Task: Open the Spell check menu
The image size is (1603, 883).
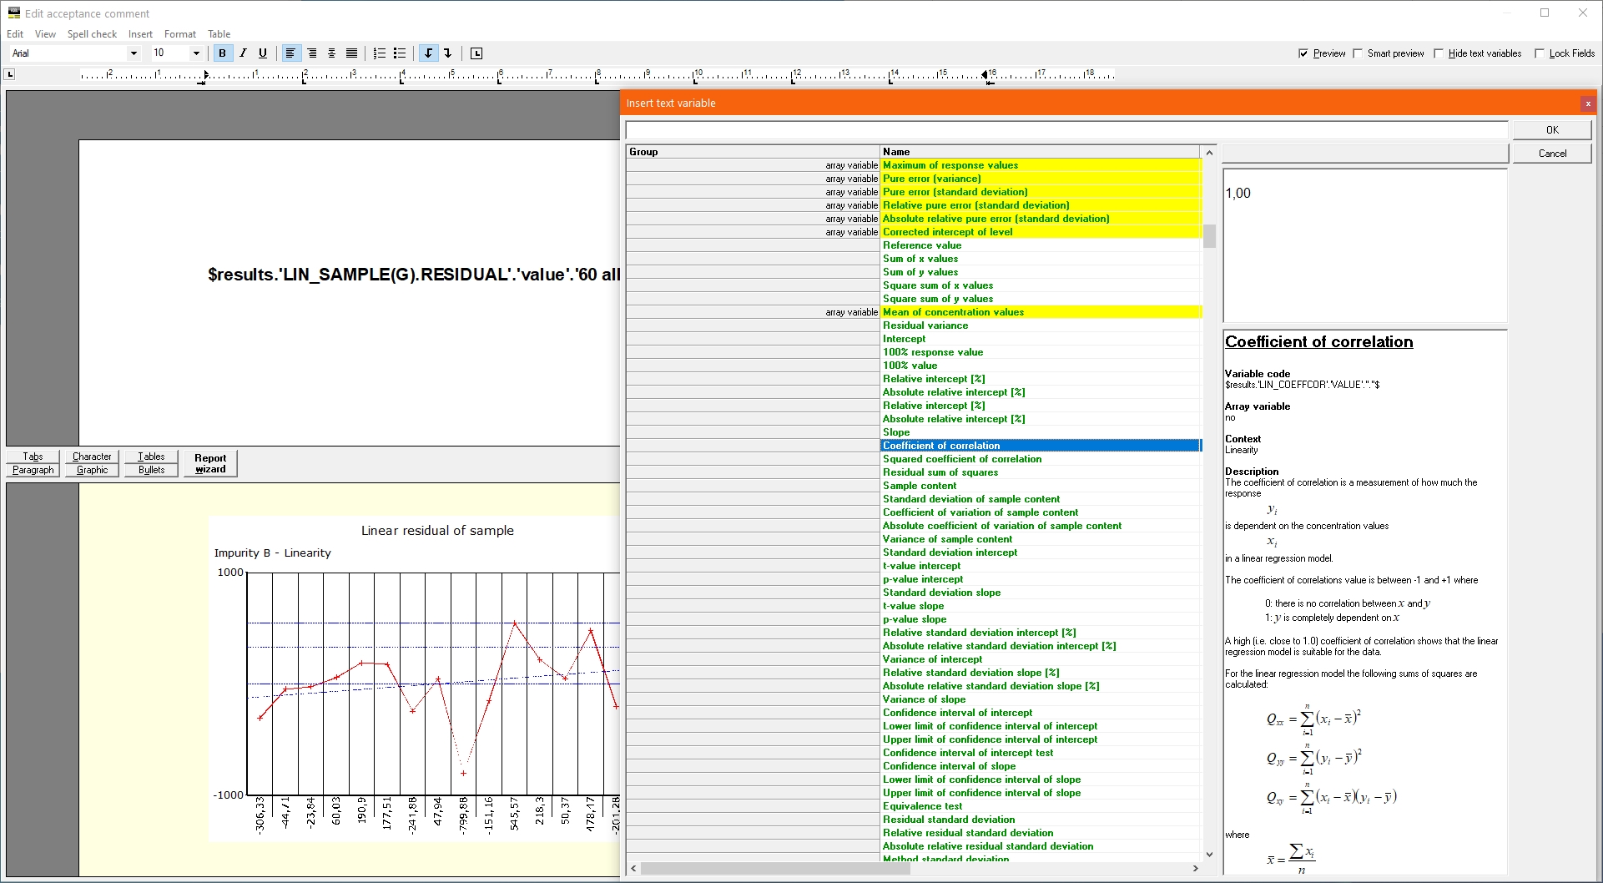Action: [92, 34]
